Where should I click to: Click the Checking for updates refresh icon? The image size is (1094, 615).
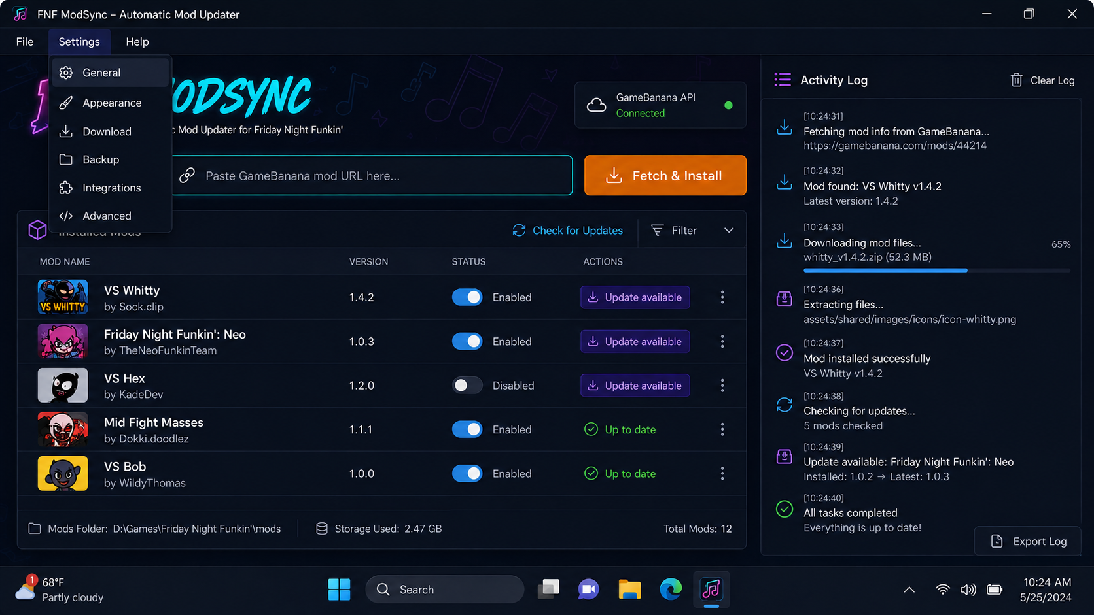784,405
